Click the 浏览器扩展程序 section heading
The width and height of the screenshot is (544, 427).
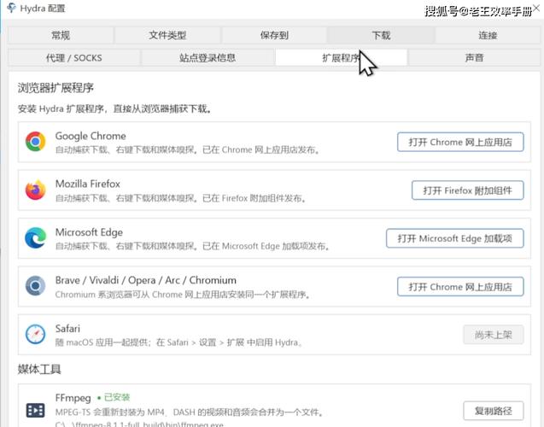[56, 88]
